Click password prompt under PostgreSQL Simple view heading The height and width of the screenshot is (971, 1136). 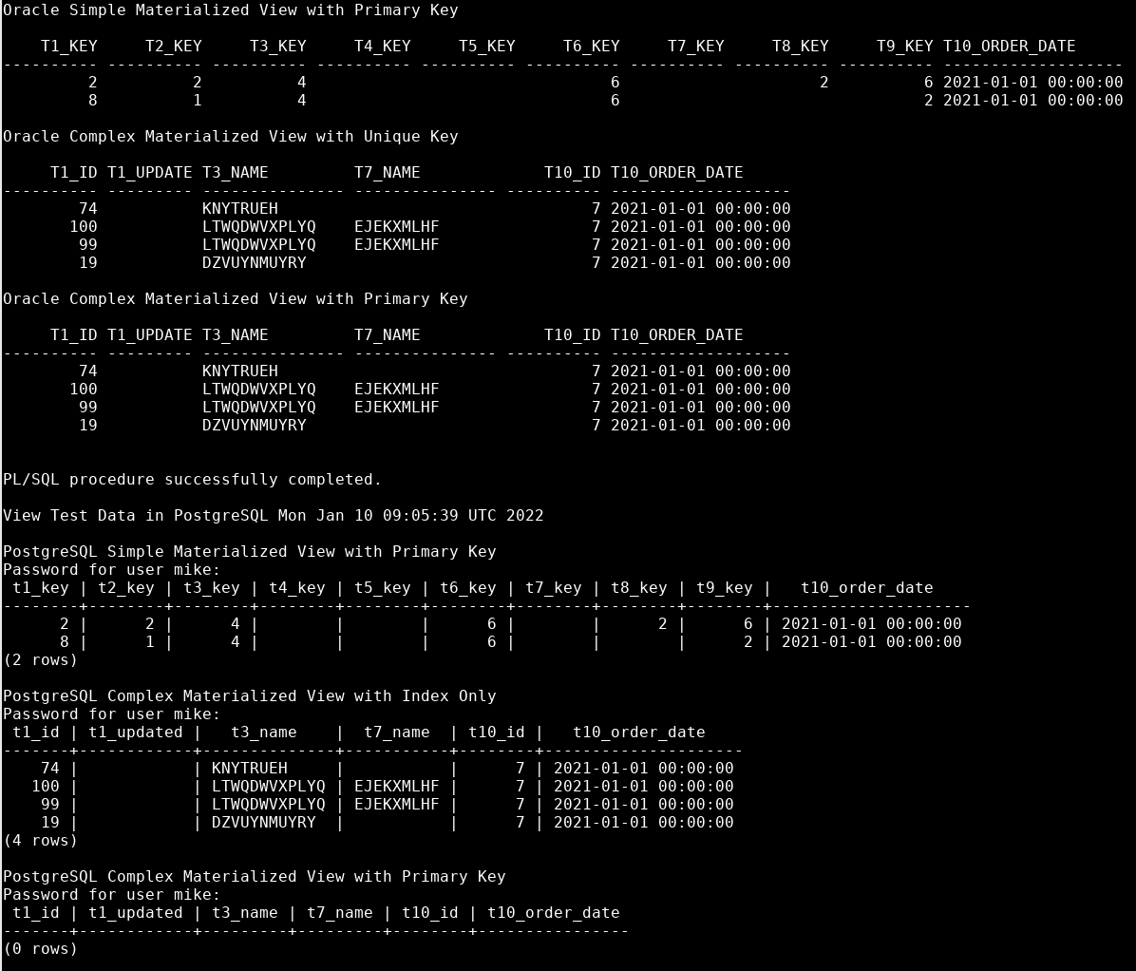pos(111,569)
